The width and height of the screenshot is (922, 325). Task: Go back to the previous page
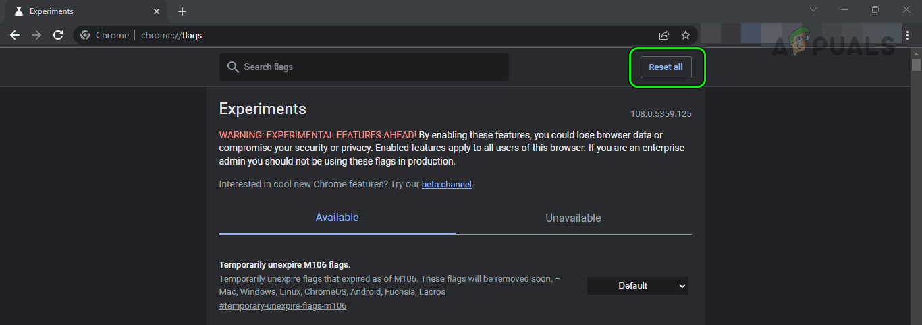(15, 35)
